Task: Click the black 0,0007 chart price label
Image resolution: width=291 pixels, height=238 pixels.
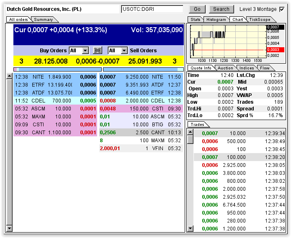Action: [x=276, y=27]
